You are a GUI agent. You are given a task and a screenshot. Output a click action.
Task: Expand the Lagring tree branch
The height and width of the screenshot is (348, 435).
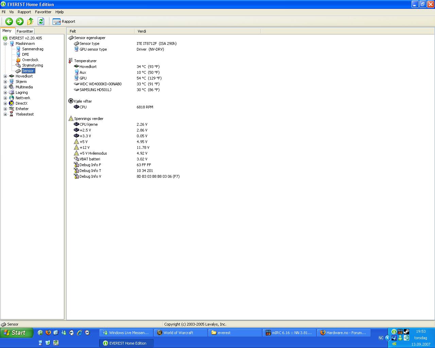[x=5, y=92]
